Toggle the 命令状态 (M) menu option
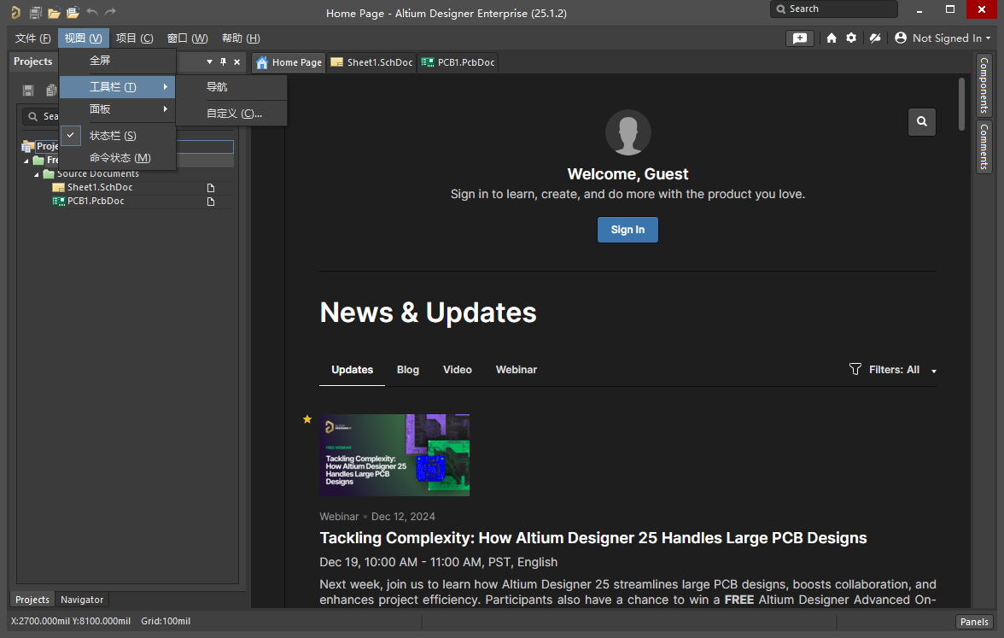This screenshot has height=638, width=1004. click(118, 157)
